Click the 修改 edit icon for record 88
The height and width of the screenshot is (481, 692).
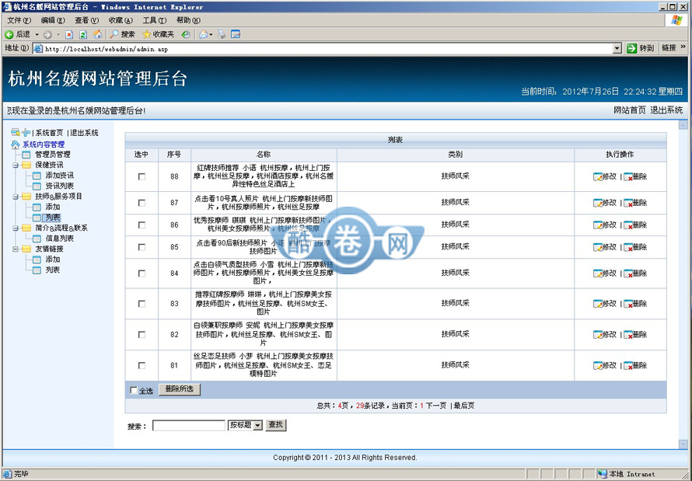tap(603, 176)
